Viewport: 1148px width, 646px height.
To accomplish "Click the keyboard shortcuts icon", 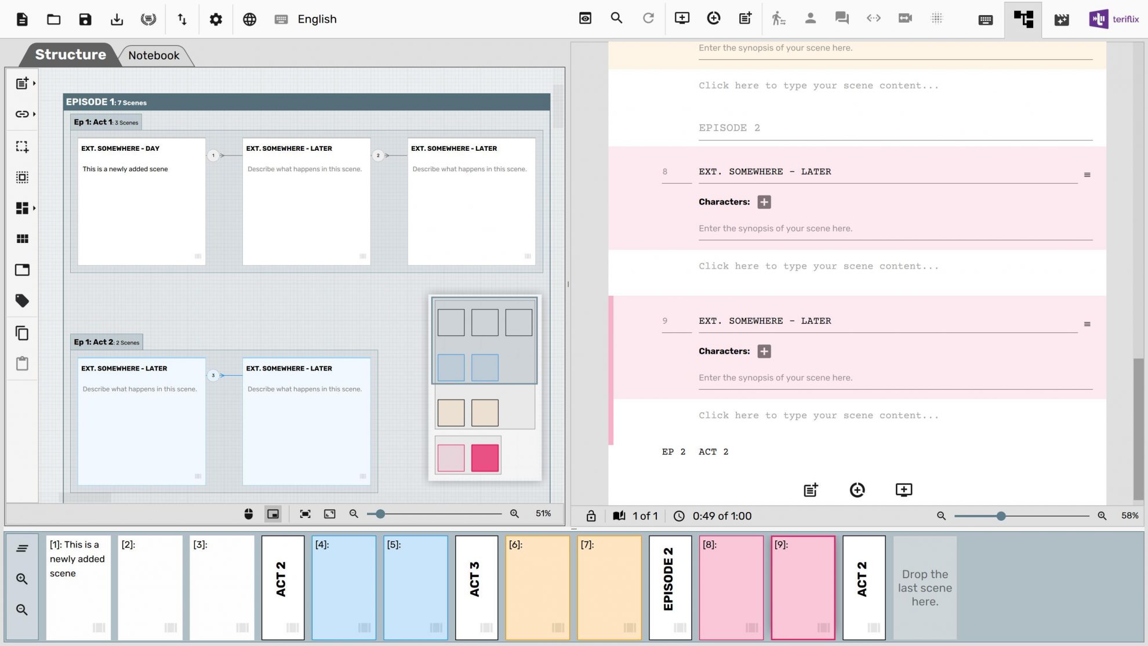I will 984,19.
